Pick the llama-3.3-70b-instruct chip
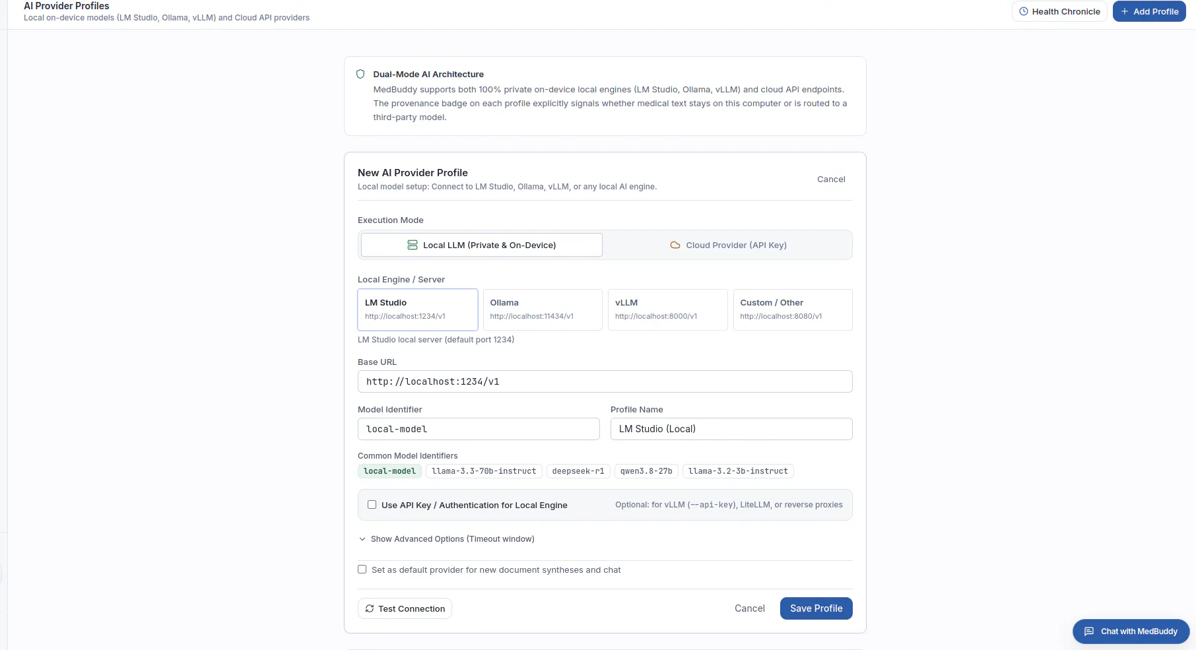The image size is (1196, 650). (x=484, y=471)
